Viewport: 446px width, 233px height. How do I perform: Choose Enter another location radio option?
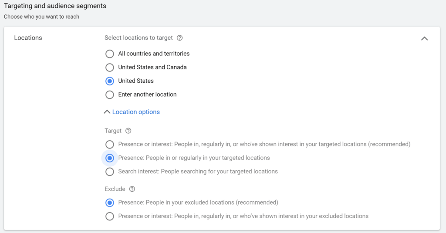pos(109,95)
